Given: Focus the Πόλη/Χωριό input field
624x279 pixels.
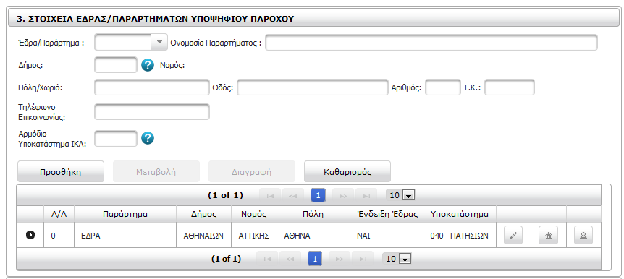Looking at the screenshot, I should 151,87.
